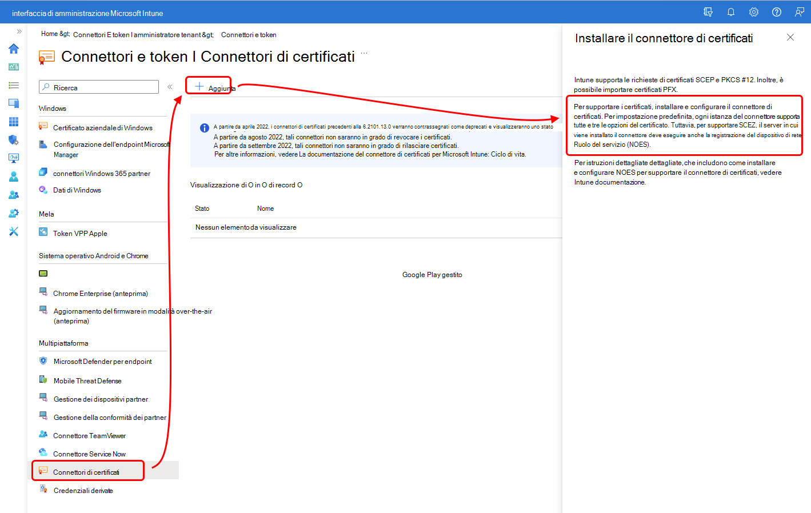This screenshot has width=811, height=513.
Task: Sort by the Stato column header
Action: click(202, 209)
